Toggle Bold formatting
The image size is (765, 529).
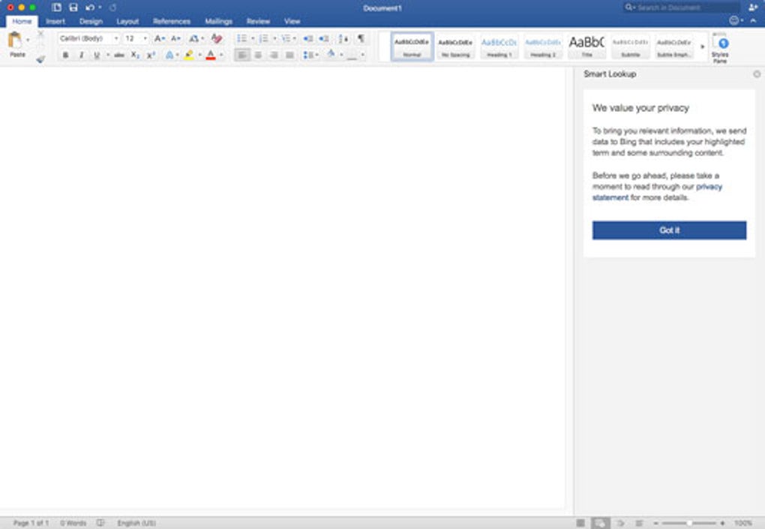click(x=67, y=54)
